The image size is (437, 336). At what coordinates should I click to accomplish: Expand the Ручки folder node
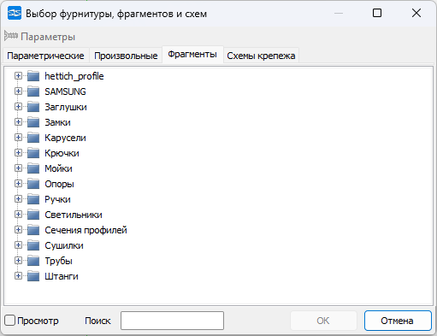click(x=18, y=199)
